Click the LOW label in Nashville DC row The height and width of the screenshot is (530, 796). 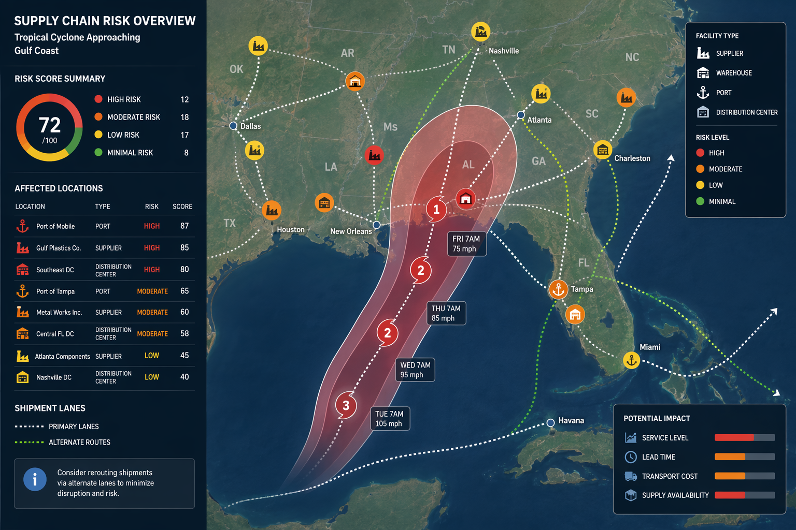coord(152,377)
